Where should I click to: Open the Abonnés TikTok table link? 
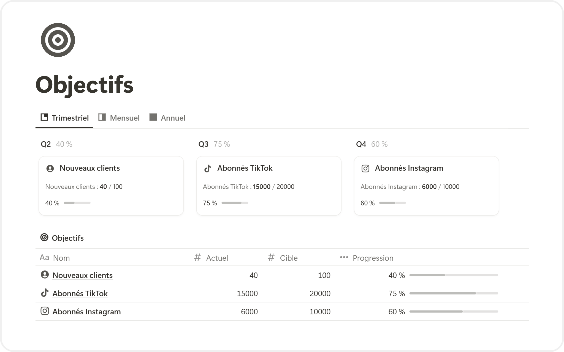coord(80,293)
